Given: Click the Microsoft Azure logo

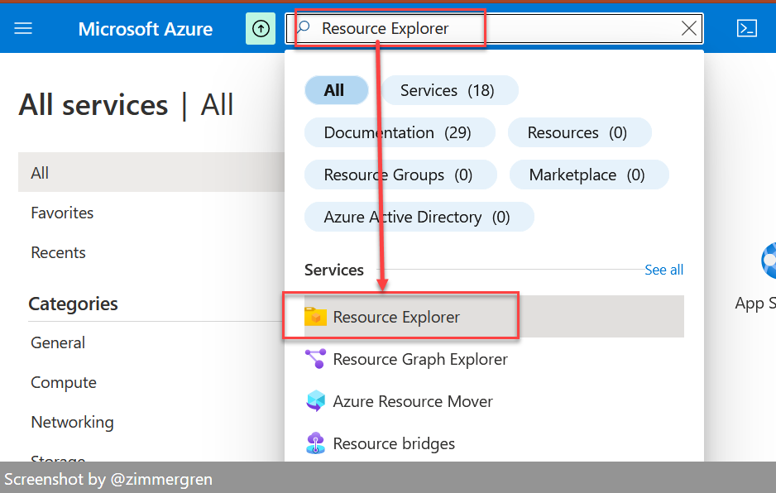Looking at the screenshot, I should point(145,28).
